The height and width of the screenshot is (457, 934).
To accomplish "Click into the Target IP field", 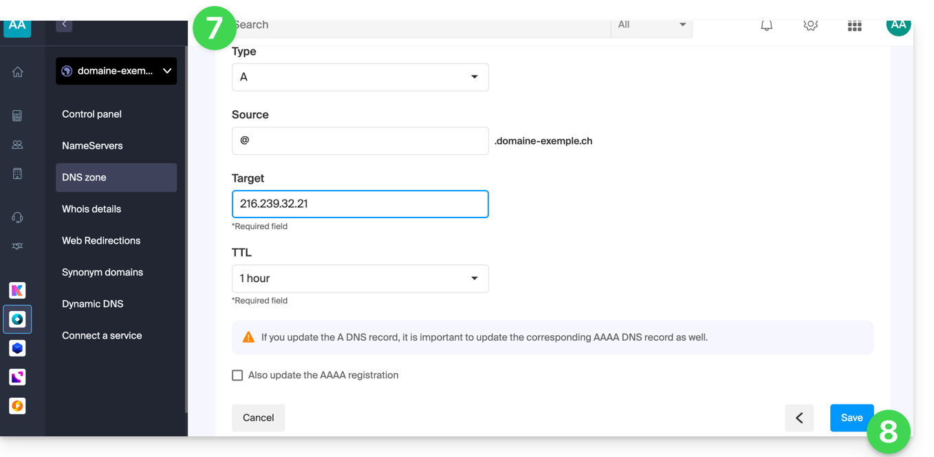I will coord(360,204).
